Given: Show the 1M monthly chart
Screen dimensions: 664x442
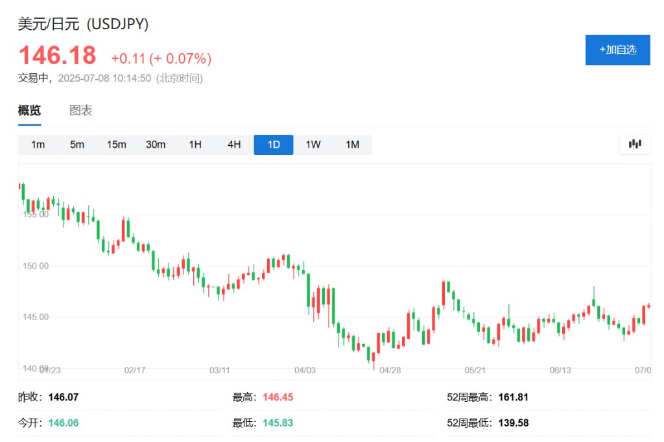Looking at the screenshot, I should [352, 145].
